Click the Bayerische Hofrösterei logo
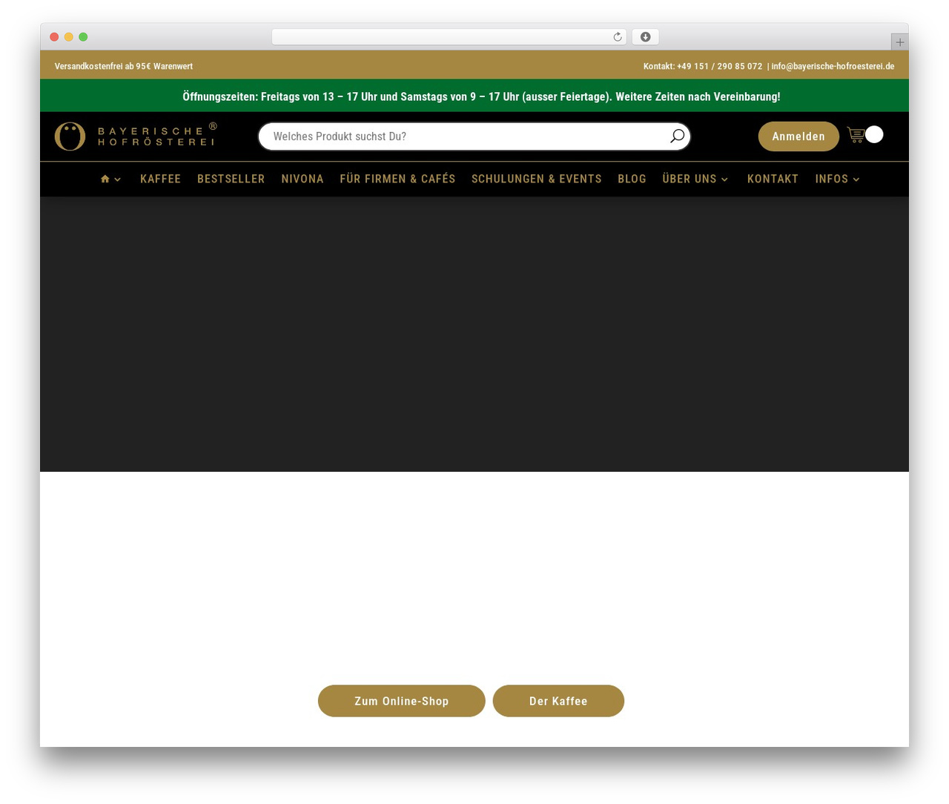 136,136
